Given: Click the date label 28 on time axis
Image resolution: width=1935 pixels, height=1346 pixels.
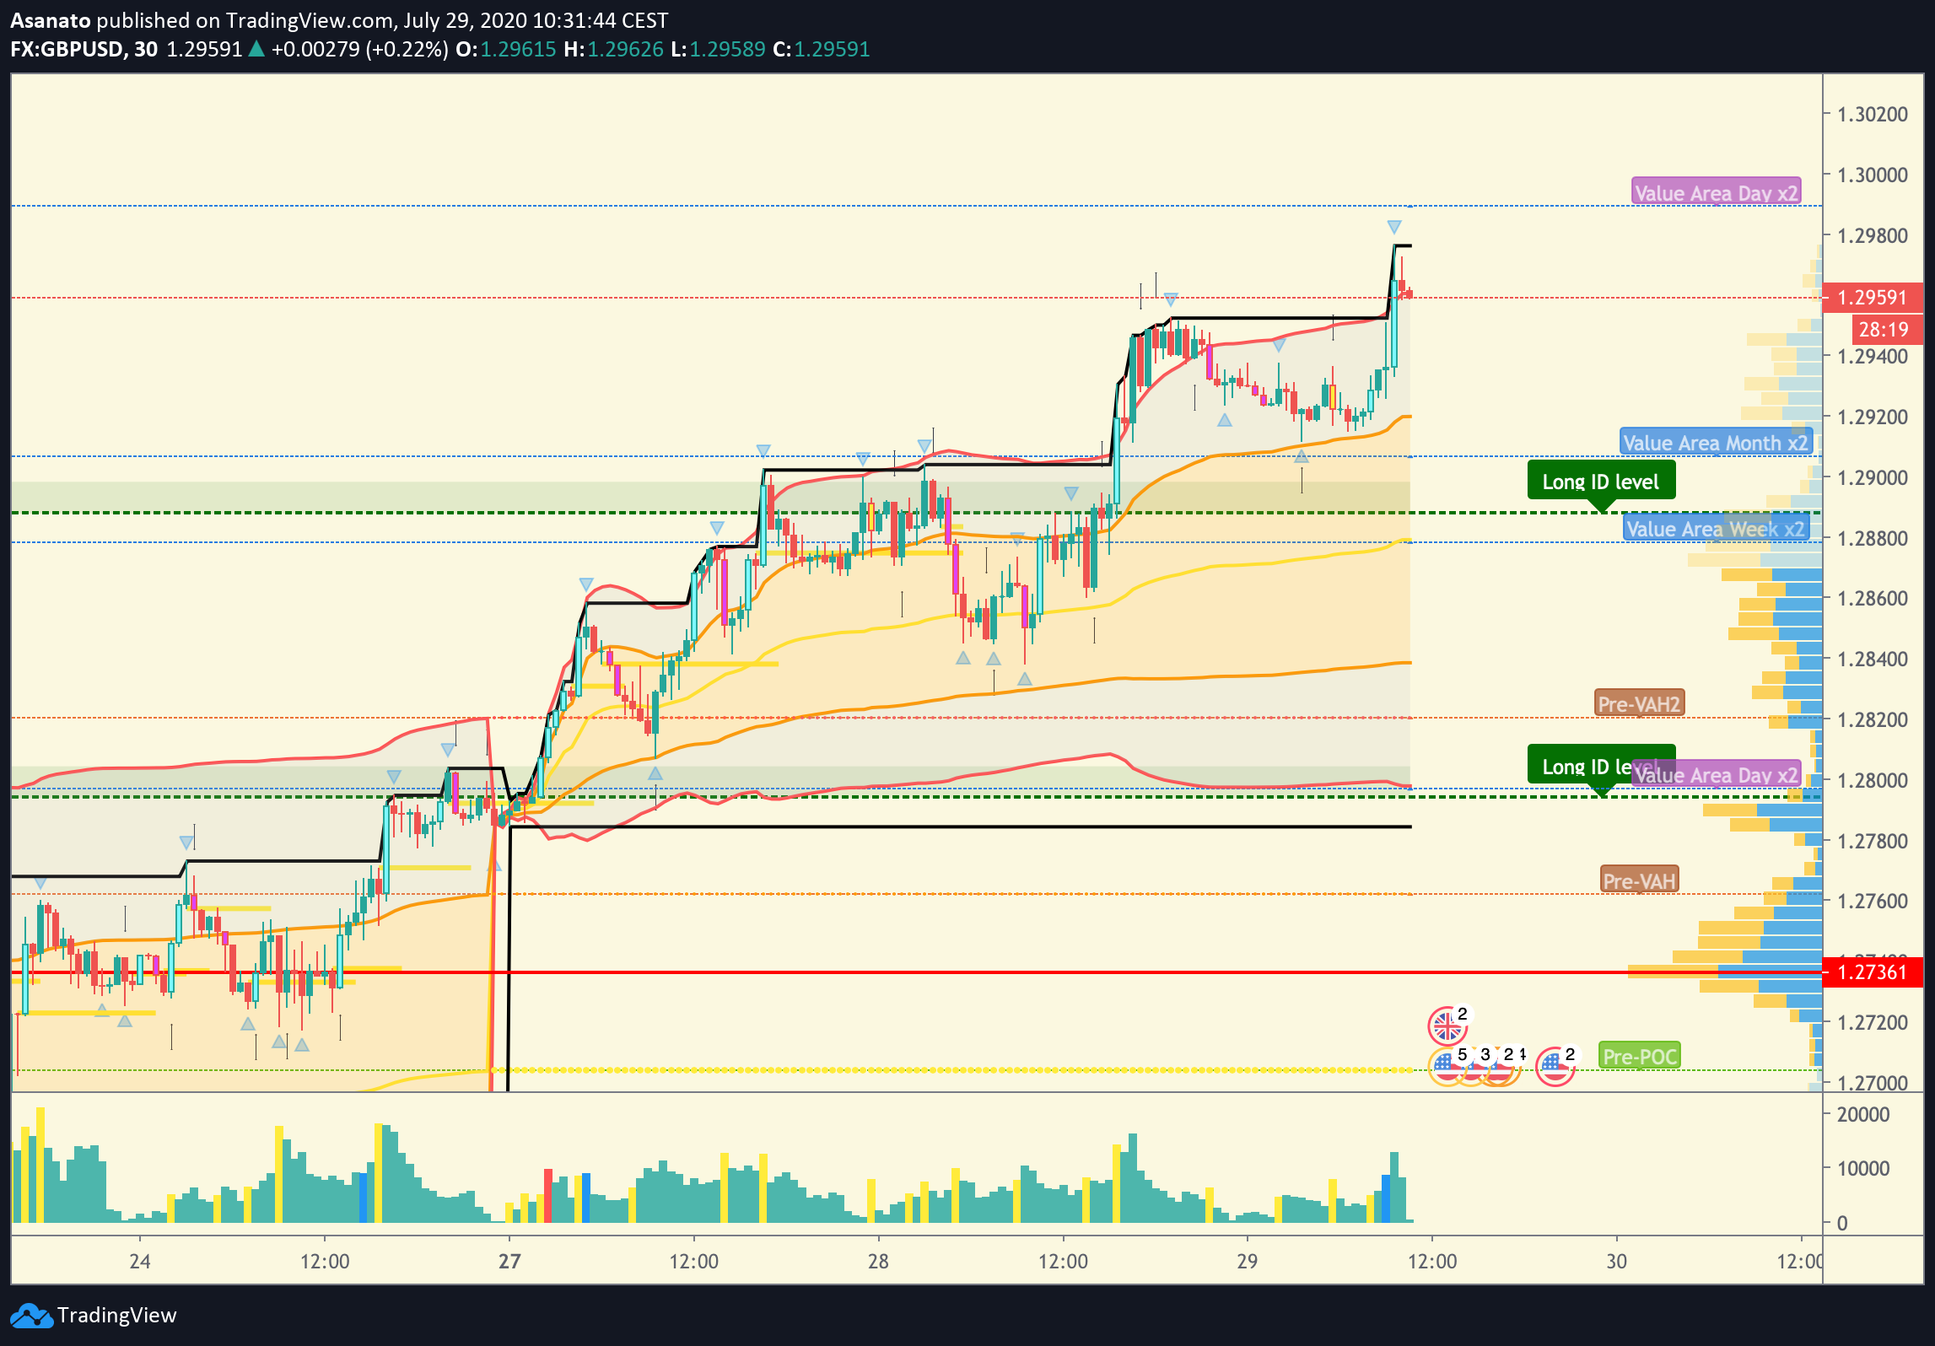Looking at the screenshot, I should click(x=878, y=1262).
